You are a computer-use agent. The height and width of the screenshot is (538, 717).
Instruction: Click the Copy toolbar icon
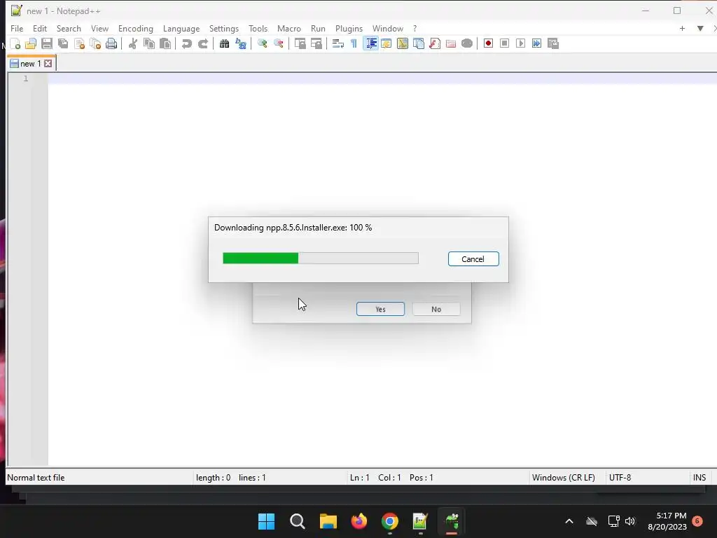coord(149,44)
